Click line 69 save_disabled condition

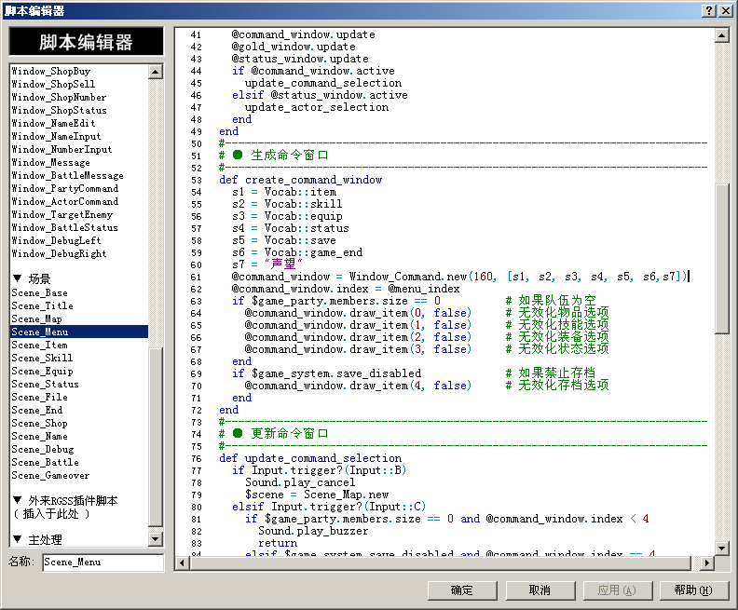coord(327,373)
